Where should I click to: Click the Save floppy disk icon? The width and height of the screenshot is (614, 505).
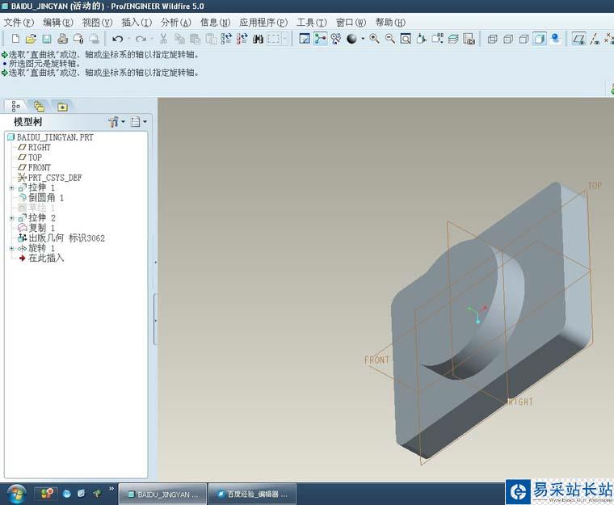(x=46, y=39)
